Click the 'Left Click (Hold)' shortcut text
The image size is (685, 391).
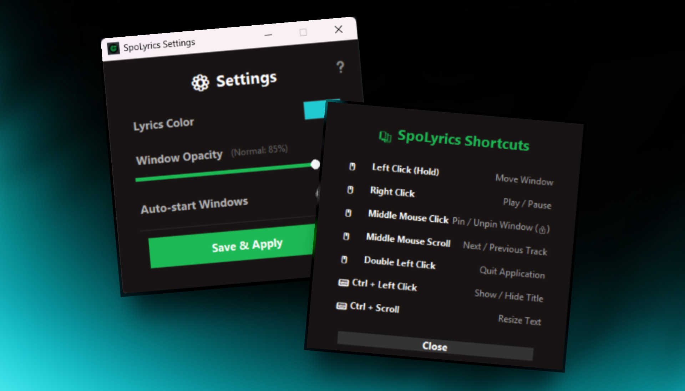(406, 169)
